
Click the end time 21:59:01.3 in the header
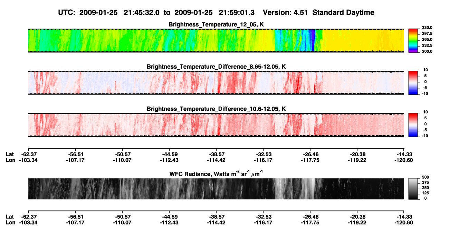pos(237,12)
